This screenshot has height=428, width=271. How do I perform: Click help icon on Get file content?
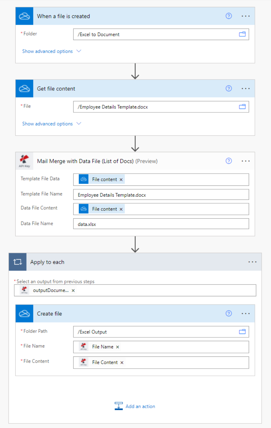pyautogui.click(x=229, y=89)
